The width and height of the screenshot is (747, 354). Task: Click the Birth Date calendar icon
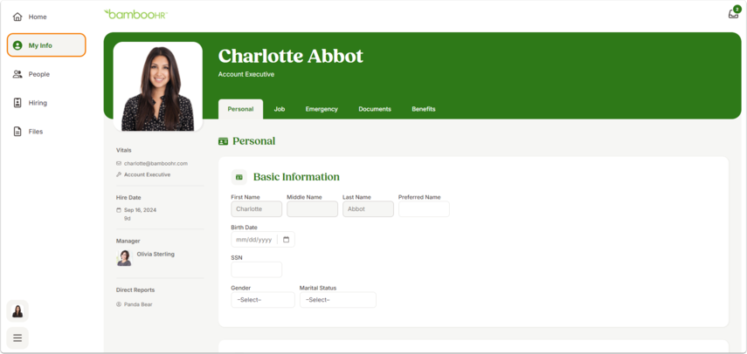point(287,240)
